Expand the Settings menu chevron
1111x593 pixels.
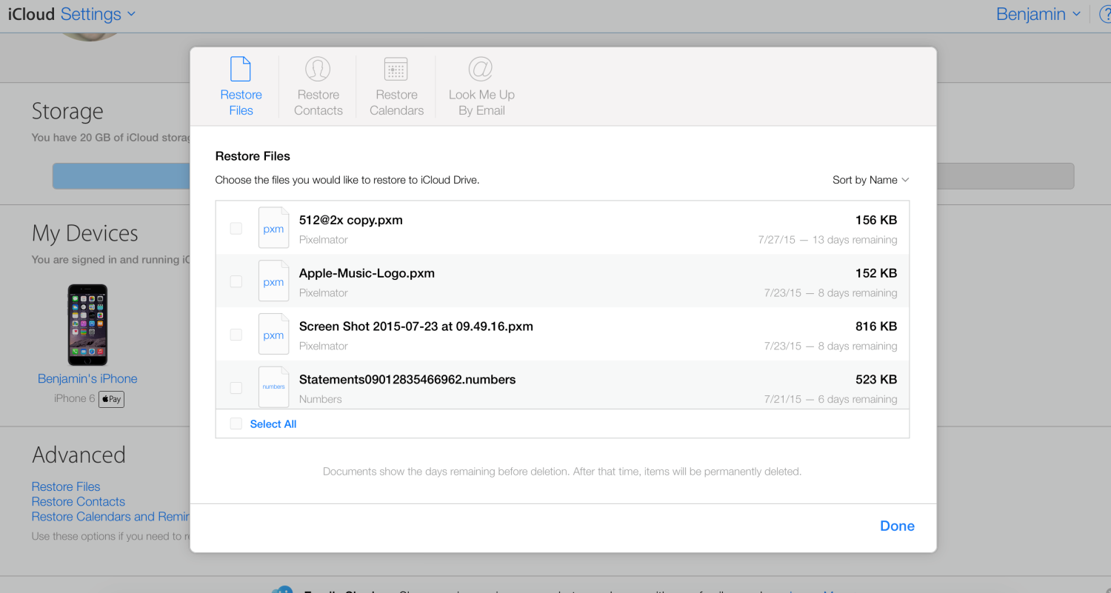[x=132, y=14]
